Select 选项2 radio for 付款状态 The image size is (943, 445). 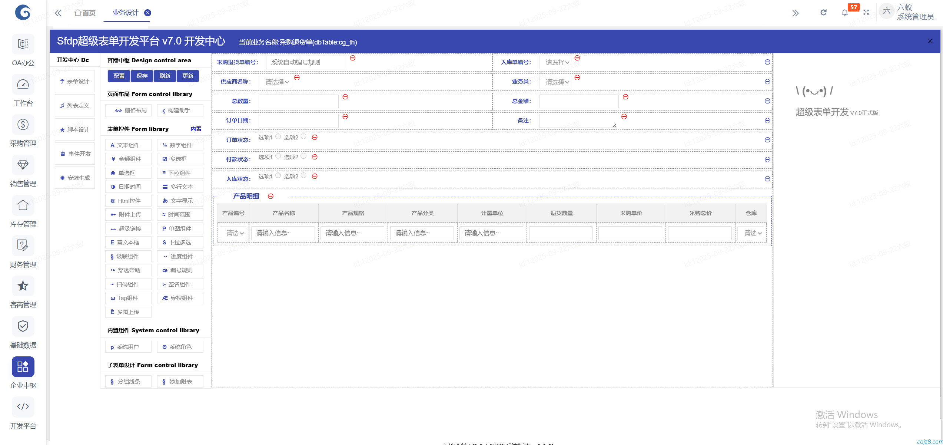coord(304,156)
